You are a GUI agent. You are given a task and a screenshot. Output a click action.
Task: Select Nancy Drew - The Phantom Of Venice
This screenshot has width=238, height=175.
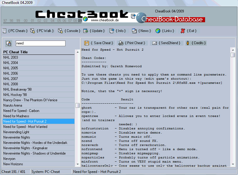tap(39, 100)
